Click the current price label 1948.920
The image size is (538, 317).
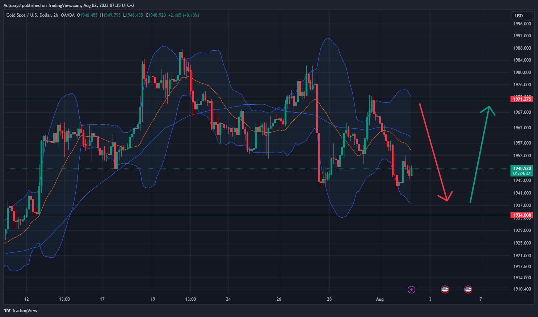click(x=522, y=168)
